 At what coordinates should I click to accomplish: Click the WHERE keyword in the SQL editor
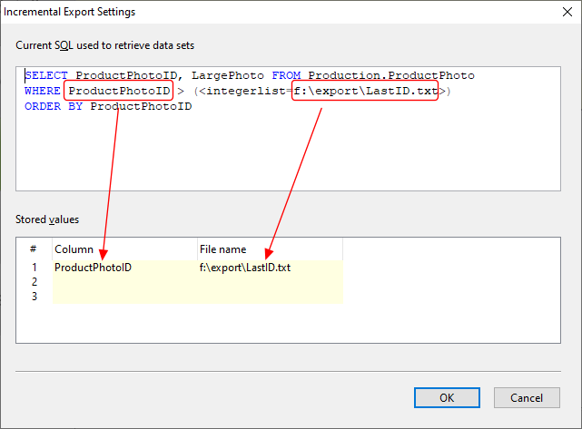[x=43, y=92]
